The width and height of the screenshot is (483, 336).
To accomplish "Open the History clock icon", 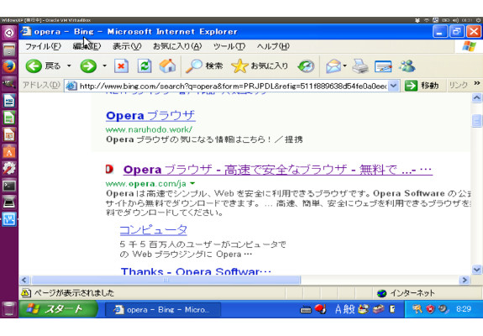I will click(306, 66).
